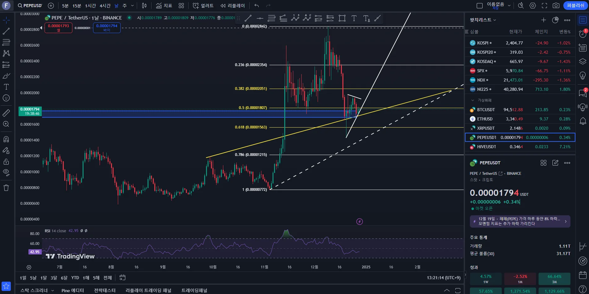The width and height of the screenshot is (589, 294).
Task: Open 스탁 스크리너 dropdown arrow
Action: pos(53,290)
